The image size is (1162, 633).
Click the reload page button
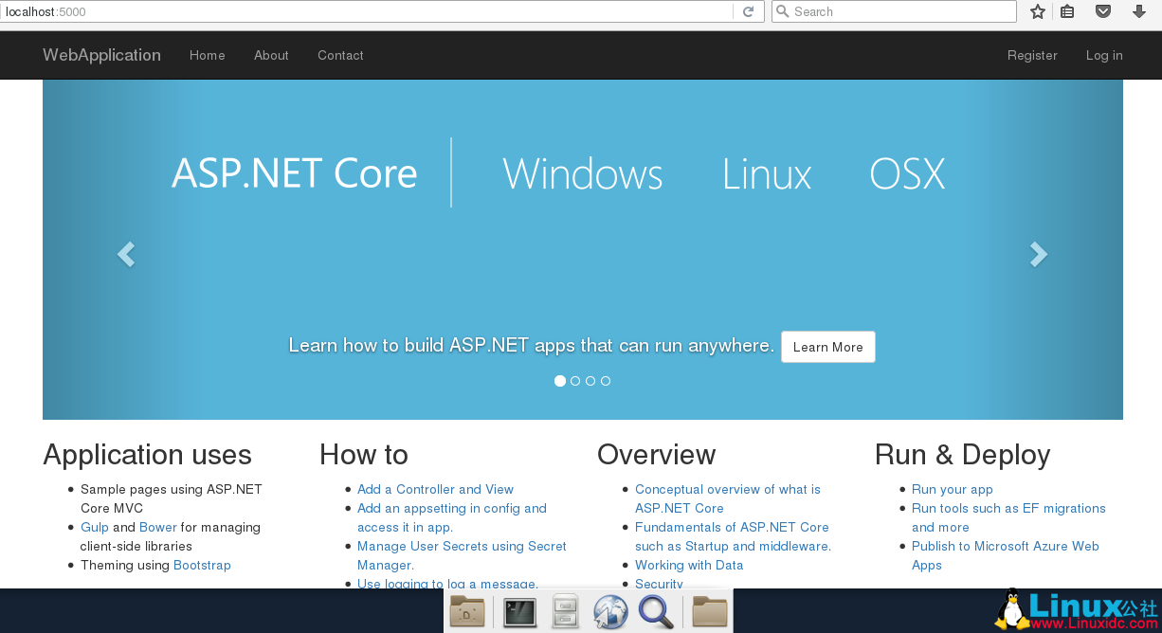[748, 11]
